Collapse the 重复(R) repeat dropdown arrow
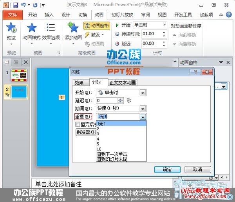The height and width of the screenshot is (202, 235). coord(143,117)
